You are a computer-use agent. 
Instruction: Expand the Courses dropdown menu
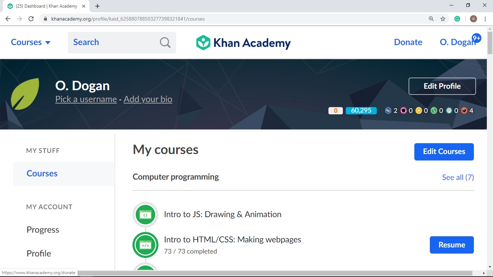pos(31,42)
